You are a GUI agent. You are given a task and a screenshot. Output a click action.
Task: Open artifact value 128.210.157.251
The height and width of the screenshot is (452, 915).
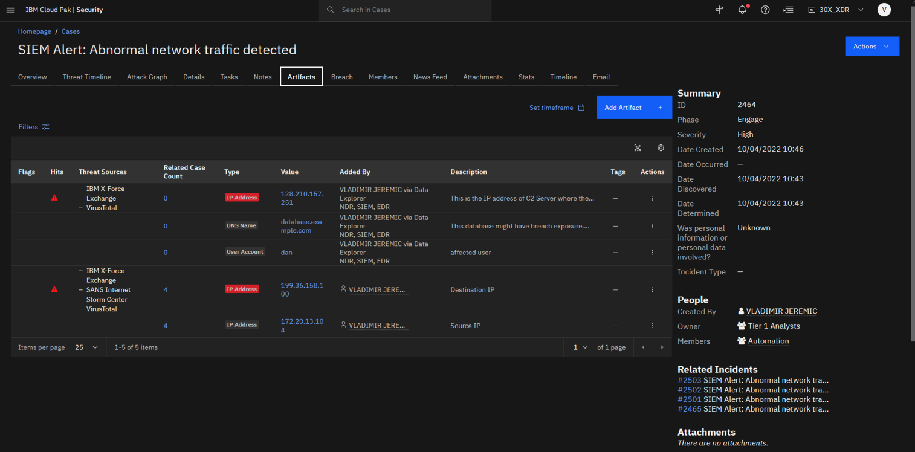coord(302,198)
